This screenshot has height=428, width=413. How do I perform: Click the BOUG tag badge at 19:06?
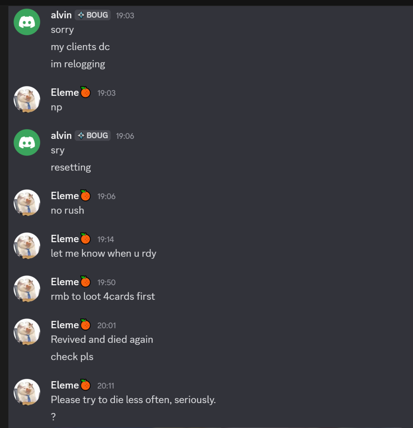[x=93, y=136]
